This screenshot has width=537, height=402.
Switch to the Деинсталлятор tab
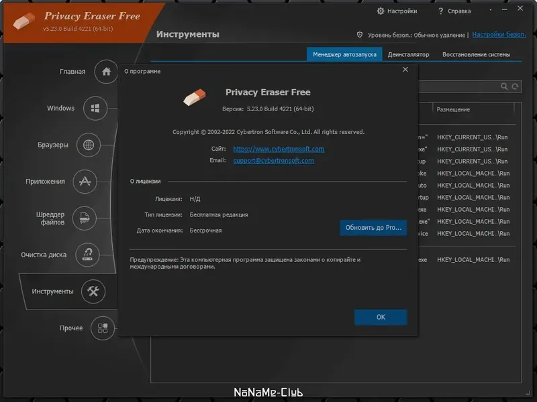tap(410, 55)
